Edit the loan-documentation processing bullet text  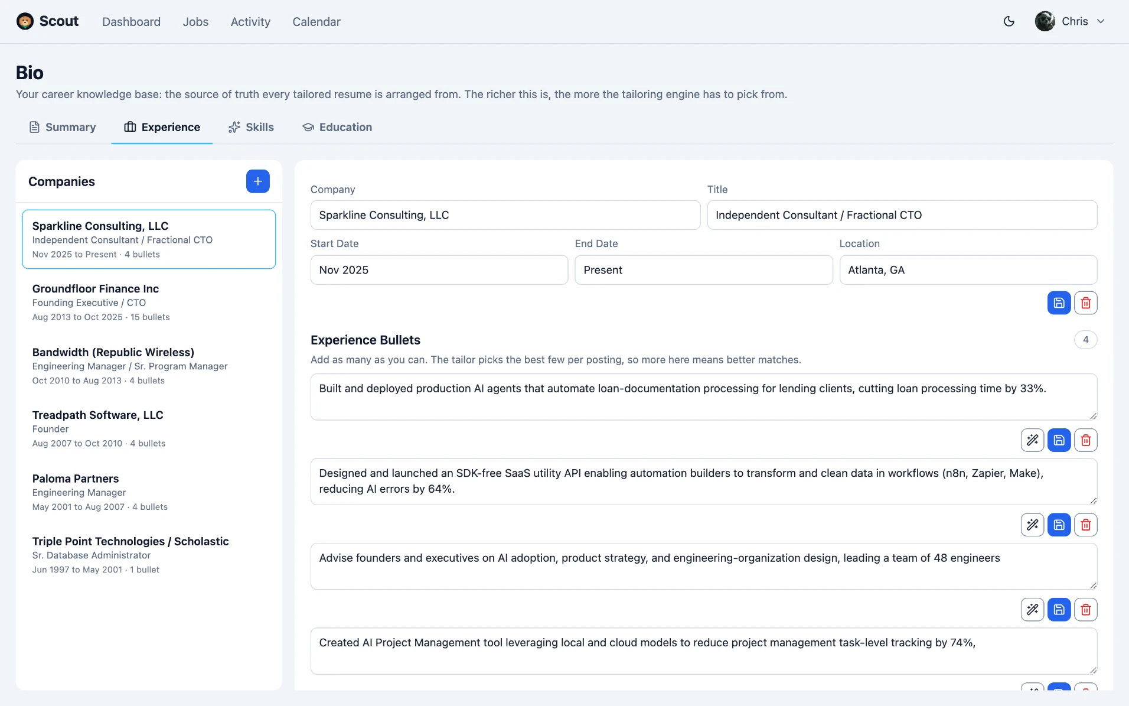704,397
